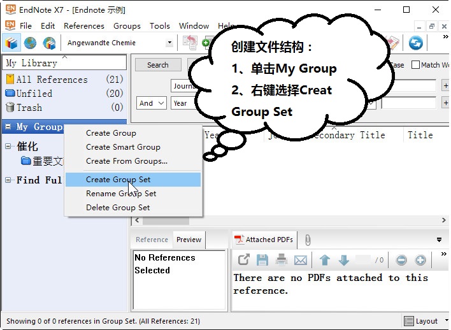The height and width of the screenshot is (330, 451).
Task: Click the Email PDF envelope icon
Action: pos(301,261)
